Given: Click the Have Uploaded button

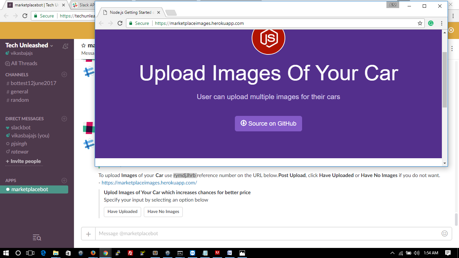Looking at the screenshot, I should 122,212.
